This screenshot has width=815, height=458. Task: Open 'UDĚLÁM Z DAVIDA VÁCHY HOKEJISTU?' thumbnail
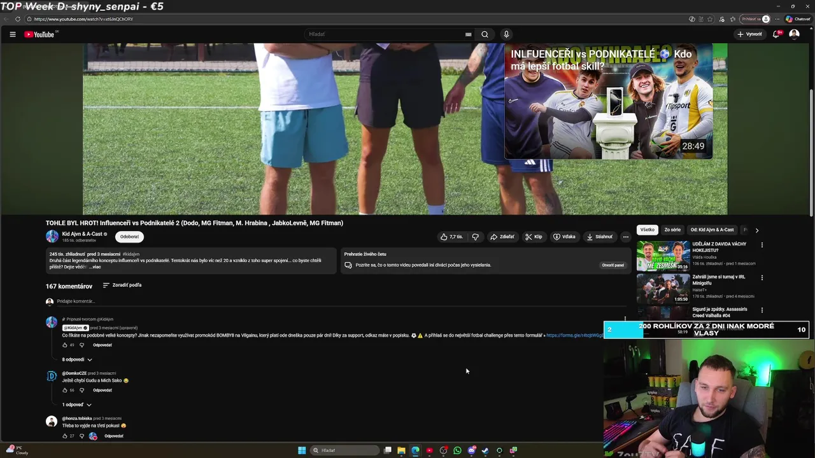[663, 255]
